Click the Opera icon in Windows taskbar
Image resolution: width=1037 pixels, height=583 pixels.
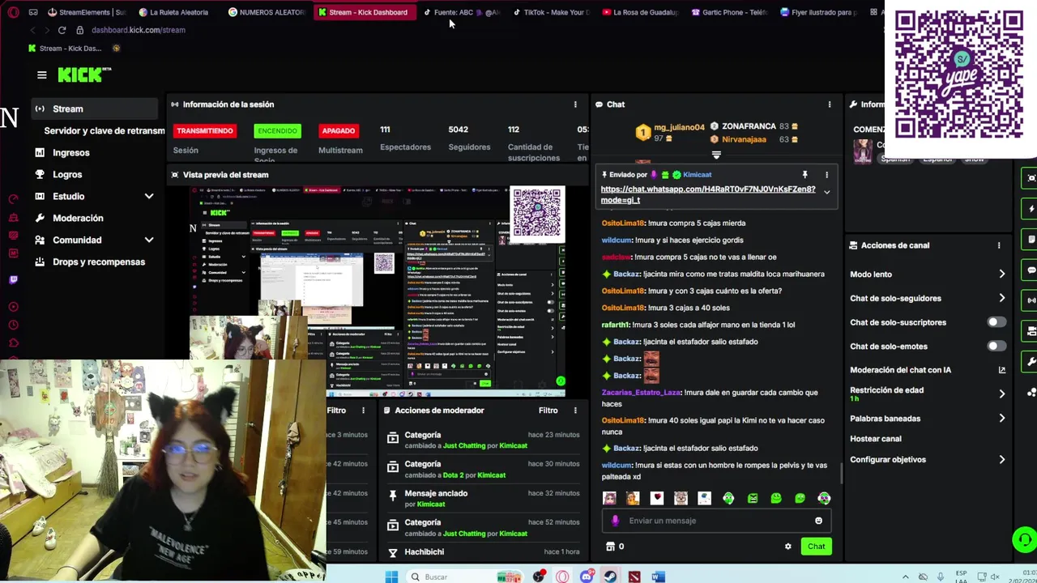click(563, 577)
